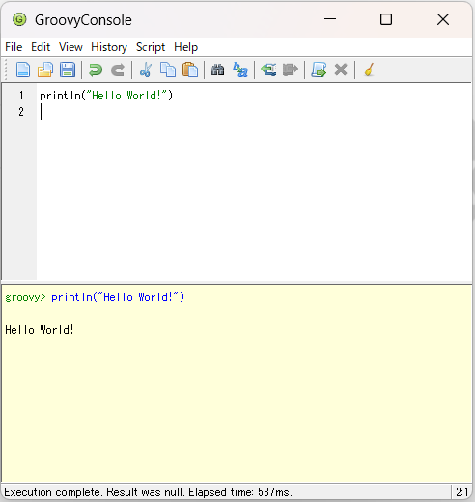This screenshot has height=502, width=475.
Task: Click the Clear output broom icon
Action: [x=369, y=70]
